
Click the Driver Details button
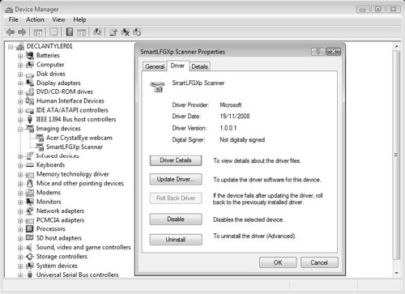(x=176, y=160)
